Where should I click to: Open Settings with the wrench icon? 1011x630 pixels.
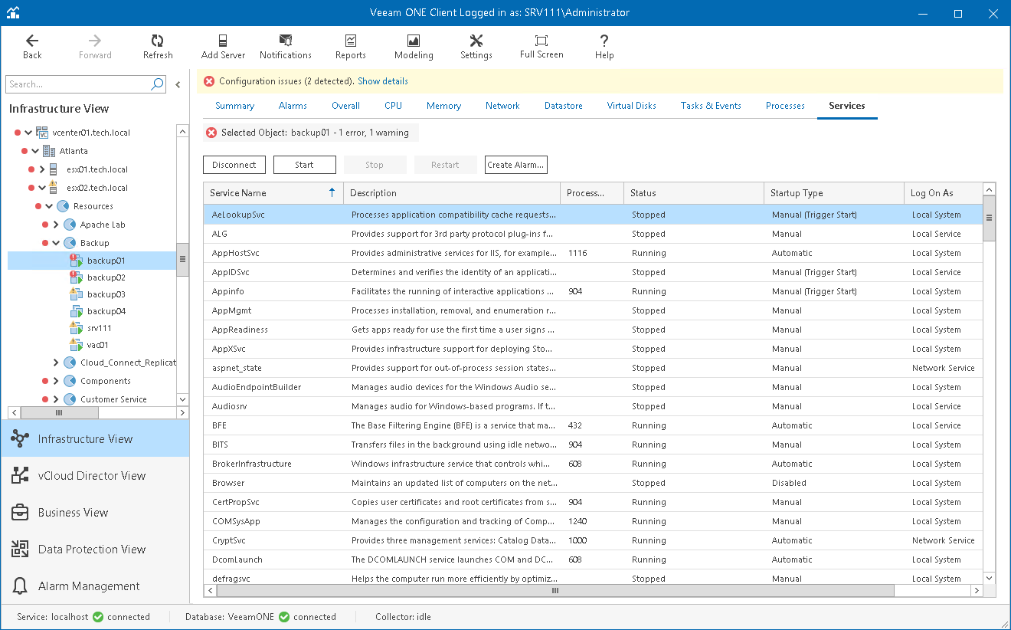pos(476,47)
